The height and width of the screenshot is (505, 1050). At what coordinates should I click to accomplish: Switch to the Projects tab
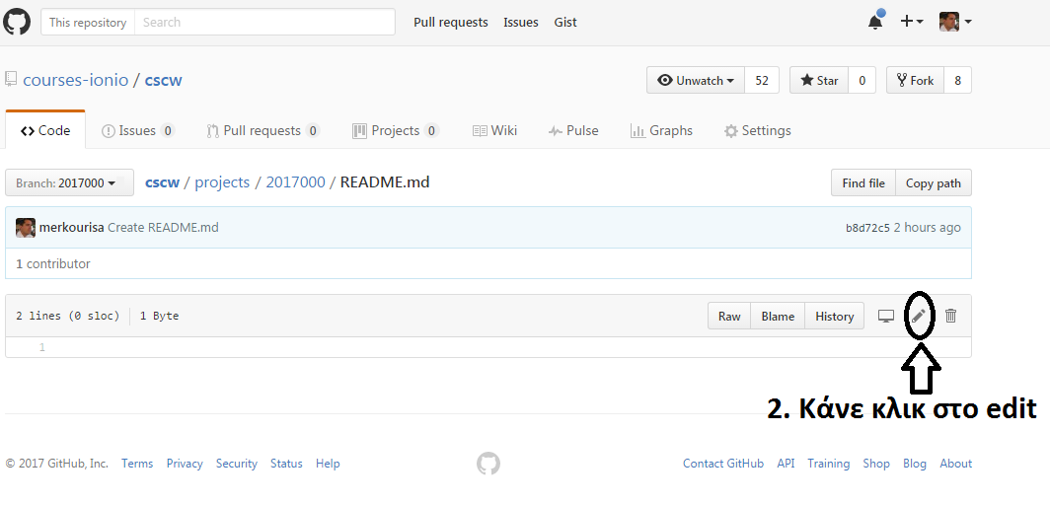[396, 130]
